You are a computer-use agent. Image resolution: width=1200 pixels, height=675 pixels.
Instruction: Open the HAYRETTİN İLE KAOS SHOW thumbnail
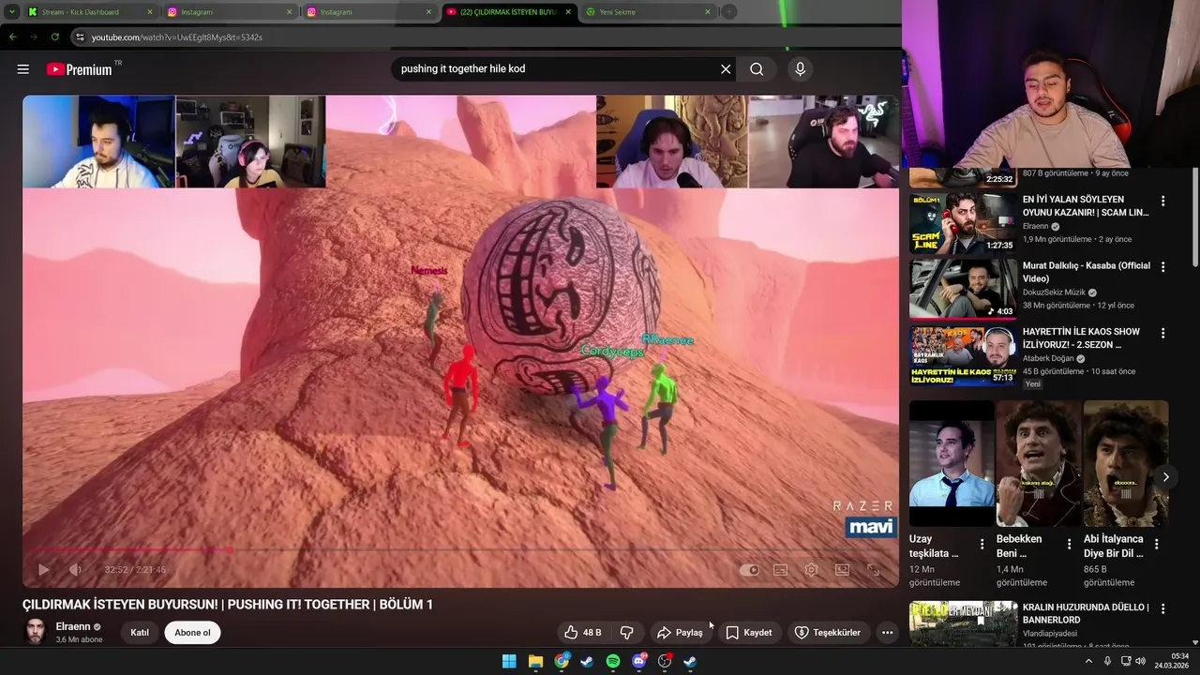(963, 355)
